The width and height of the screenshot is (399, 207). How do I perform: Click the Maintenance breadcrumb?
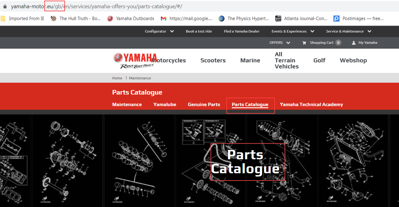pyautogui.click(x=140, y=78)
